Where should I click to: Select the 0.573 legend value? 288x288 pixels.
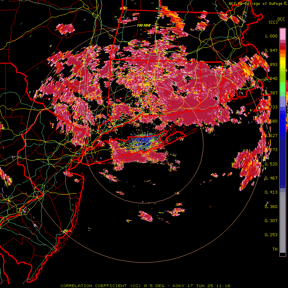pyautogui.click(x=271, y=150)
